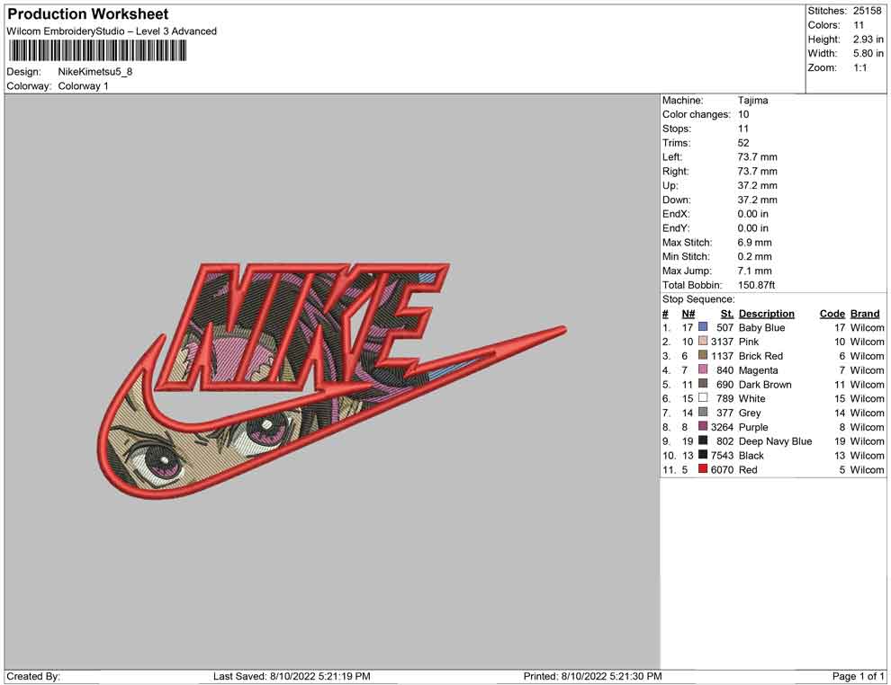Pick the Grey thread swatch
Viewport: 891px width, 685px height.
coord(703,412)
